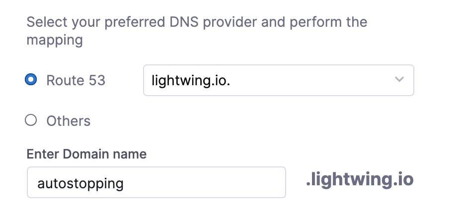Click the word autostopping in the field
465x215 pixels.
(x=80, y=184)
